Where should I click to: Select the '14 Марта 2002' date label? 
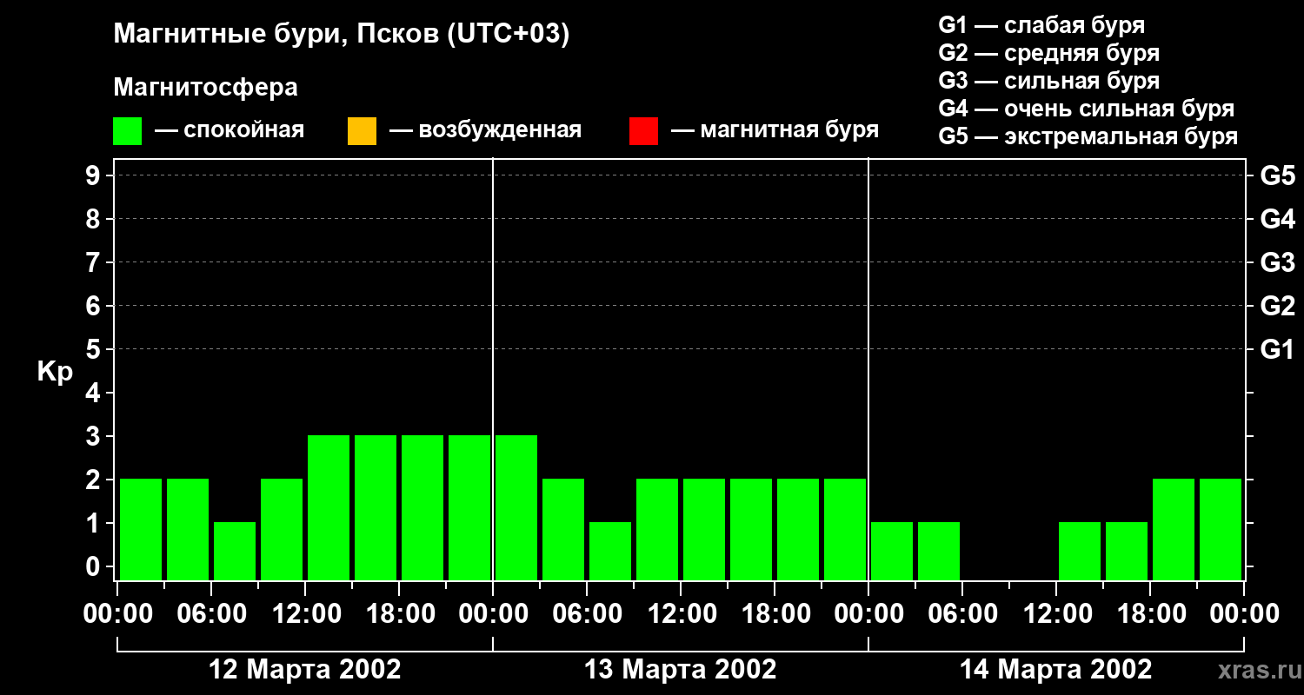[1055, 670]
